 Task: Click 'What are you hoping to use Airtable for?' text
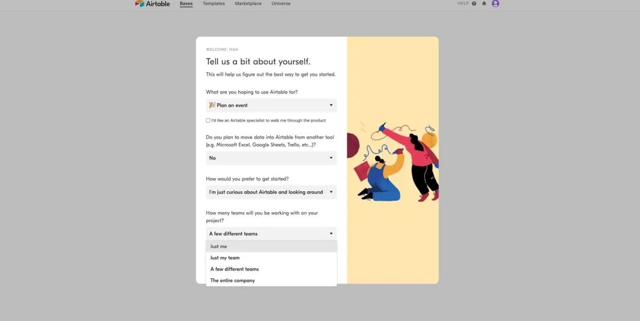pyautogui.click(x=252, y=92)
